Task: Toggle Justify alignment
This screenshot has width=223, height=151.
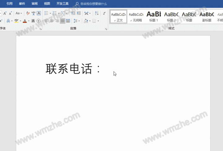Action: [x=63, y=21]
